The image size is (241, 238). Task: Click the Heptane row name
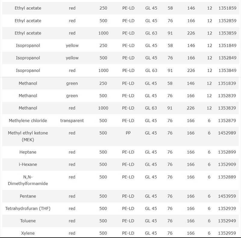[x=28, y=152]
